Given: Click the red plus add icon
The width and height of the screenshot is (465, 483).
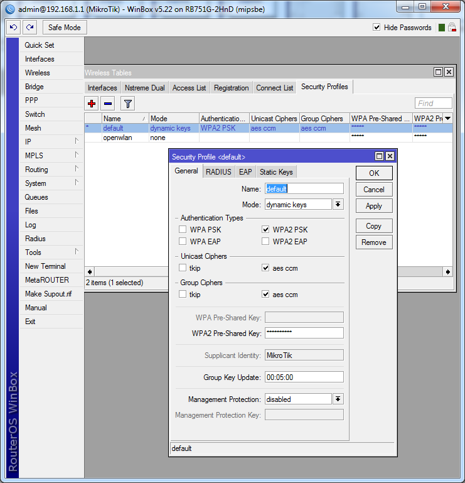Looking at the screenshot, I should click(92, 104).
